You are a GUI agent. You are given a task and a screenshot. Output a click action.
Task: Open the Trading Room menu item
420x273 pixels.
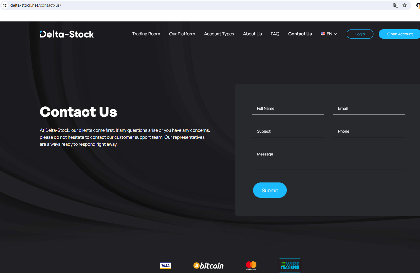coord(146,34)
